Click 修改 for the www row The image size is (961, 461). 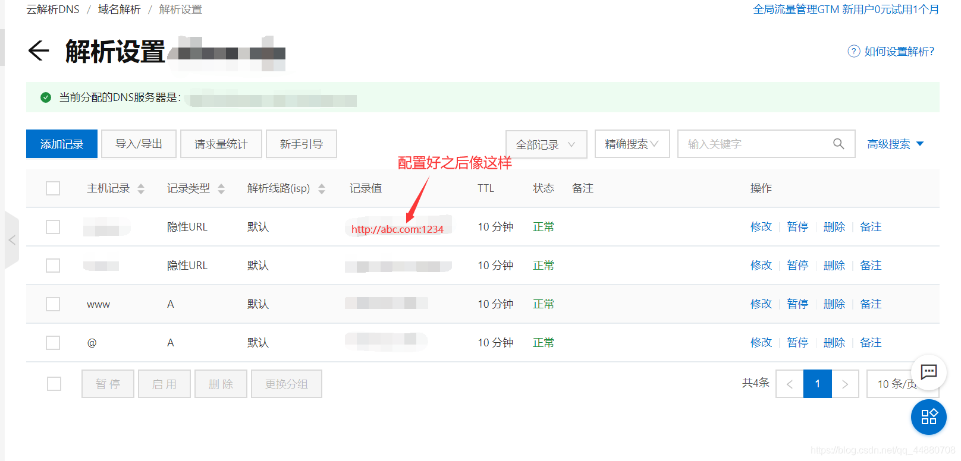coord(761,304)
